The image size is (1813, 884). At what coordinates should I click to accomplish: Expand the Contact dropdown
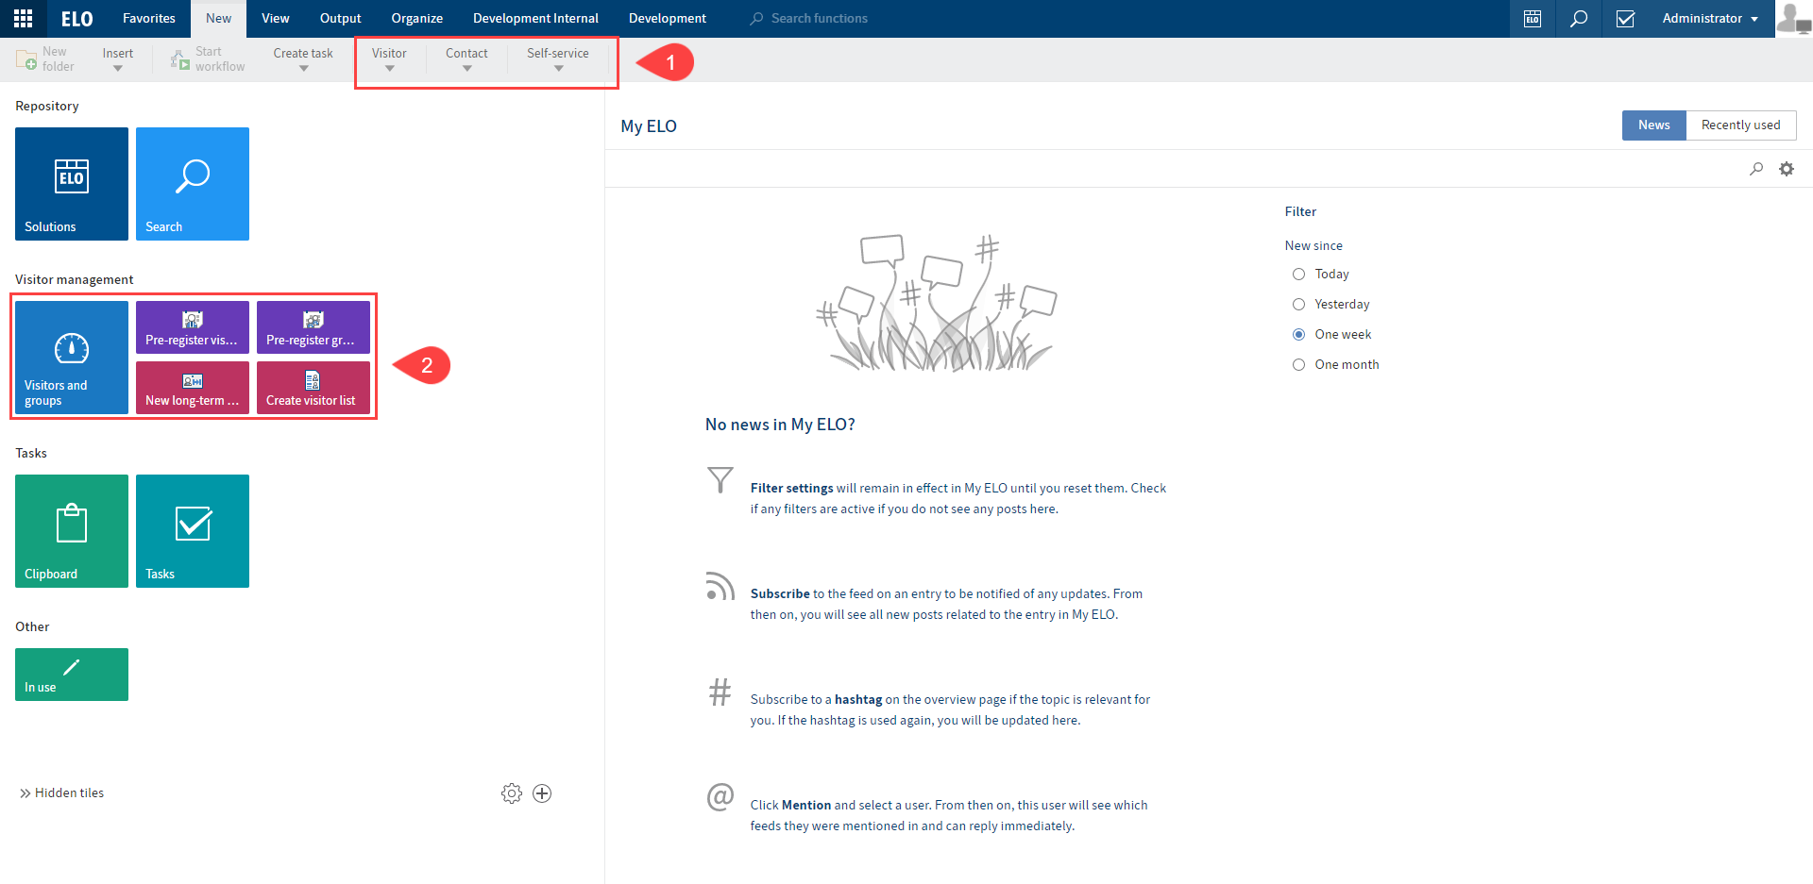pos(466,59)
